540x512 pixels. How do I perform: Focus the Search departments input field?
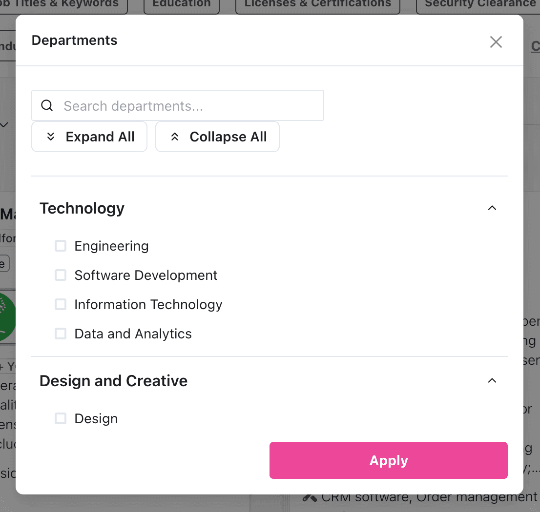190,106
